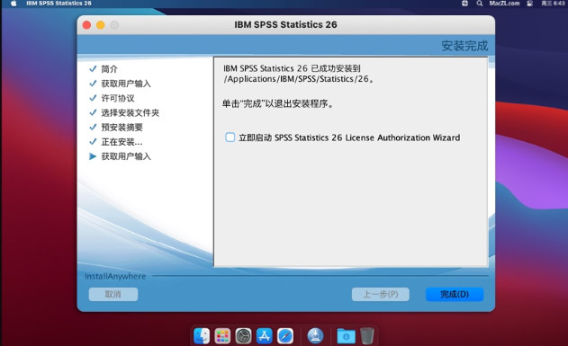The width and height of the screenshot is (568, 346).
Task: Open Spotlight search in menu bar
Action: tap(480, 4)
